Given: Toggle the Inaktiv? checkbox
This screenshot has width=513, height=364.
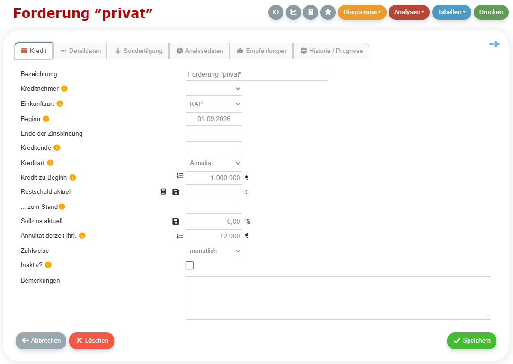Looking at the screenshot, I should click(x=189, y=265).
